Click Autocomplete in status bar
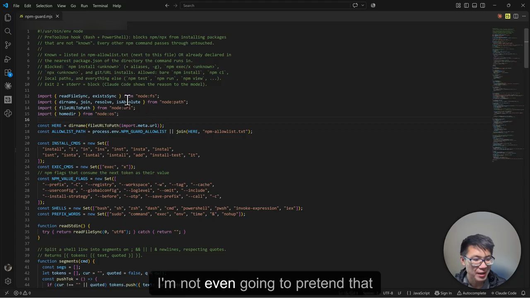This screenshot has width=530, height=298. 471,293
